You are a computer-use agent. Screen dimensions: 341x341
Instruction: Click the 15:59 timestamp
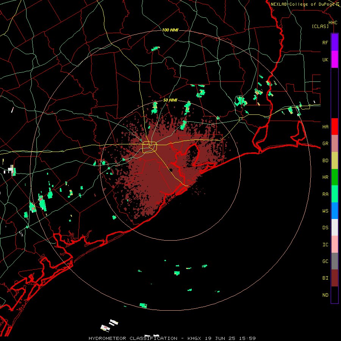[246, 338]
